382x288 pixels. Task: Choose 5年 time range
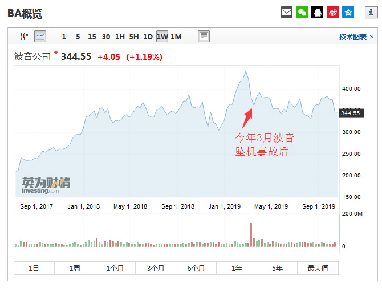[x=277, y=268]
